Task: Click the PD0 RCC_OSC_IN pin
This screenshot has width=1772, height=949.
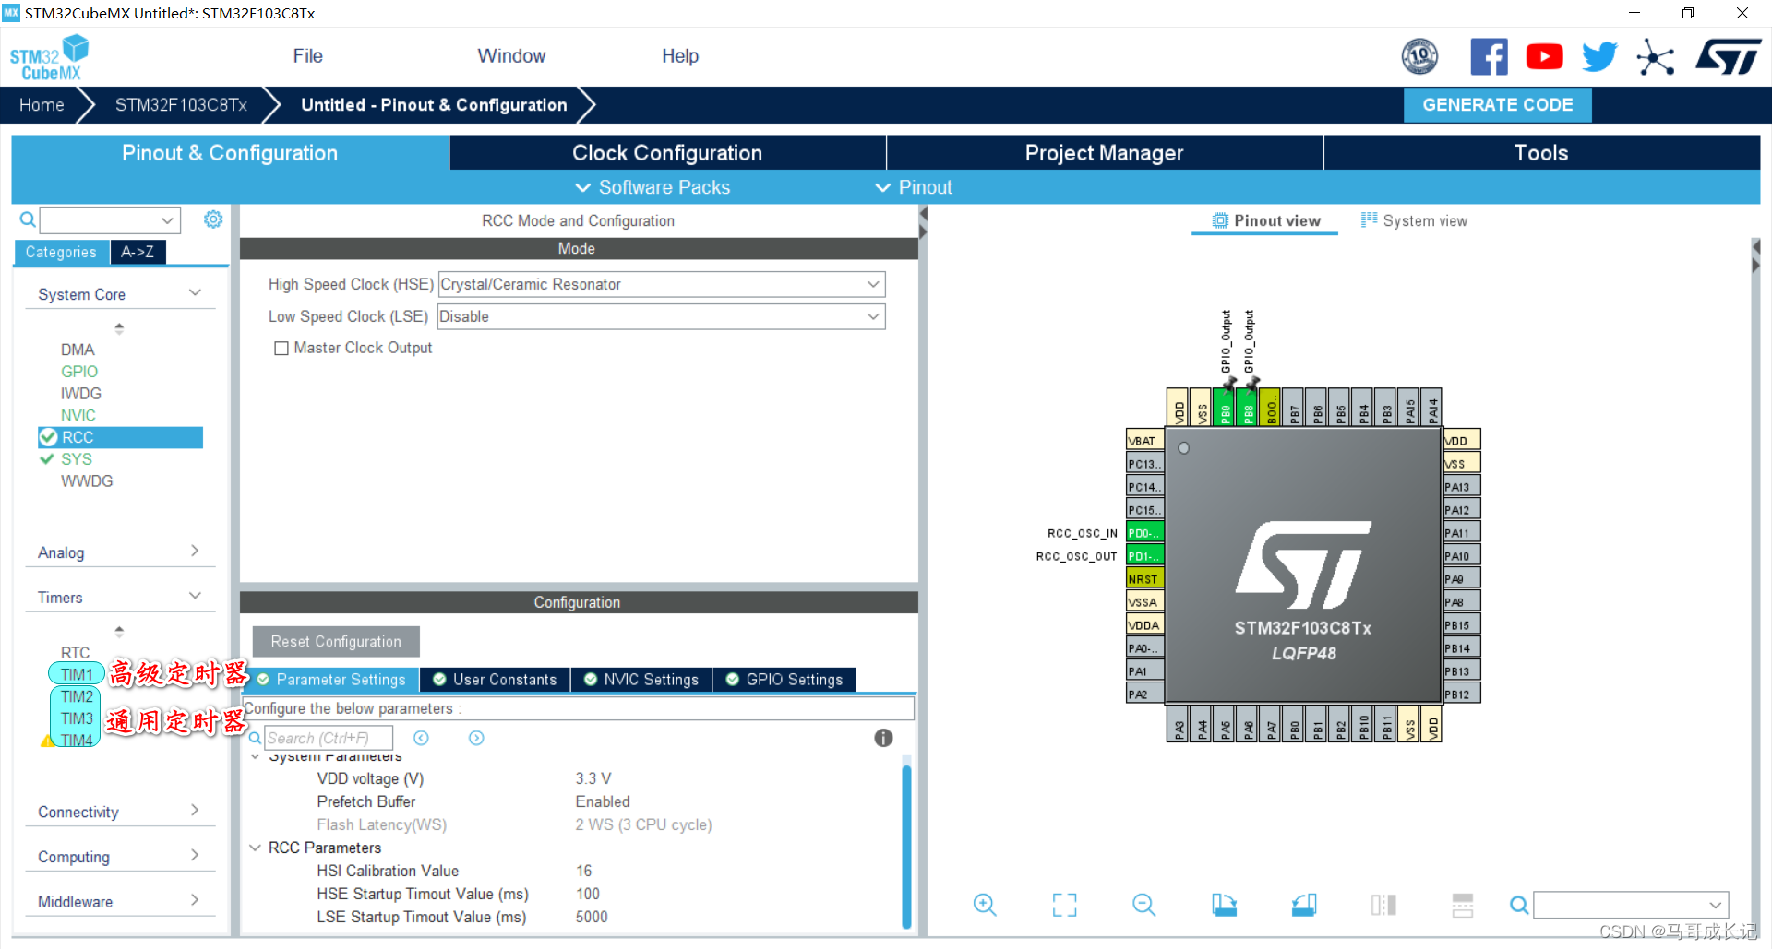Action: coord(1144,533)
